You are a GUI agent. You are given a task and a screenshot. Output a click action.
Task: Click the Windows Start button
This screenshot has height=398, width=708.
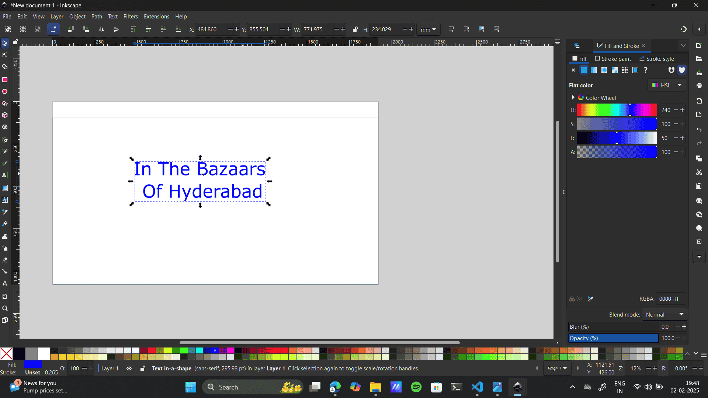(191, 387)
